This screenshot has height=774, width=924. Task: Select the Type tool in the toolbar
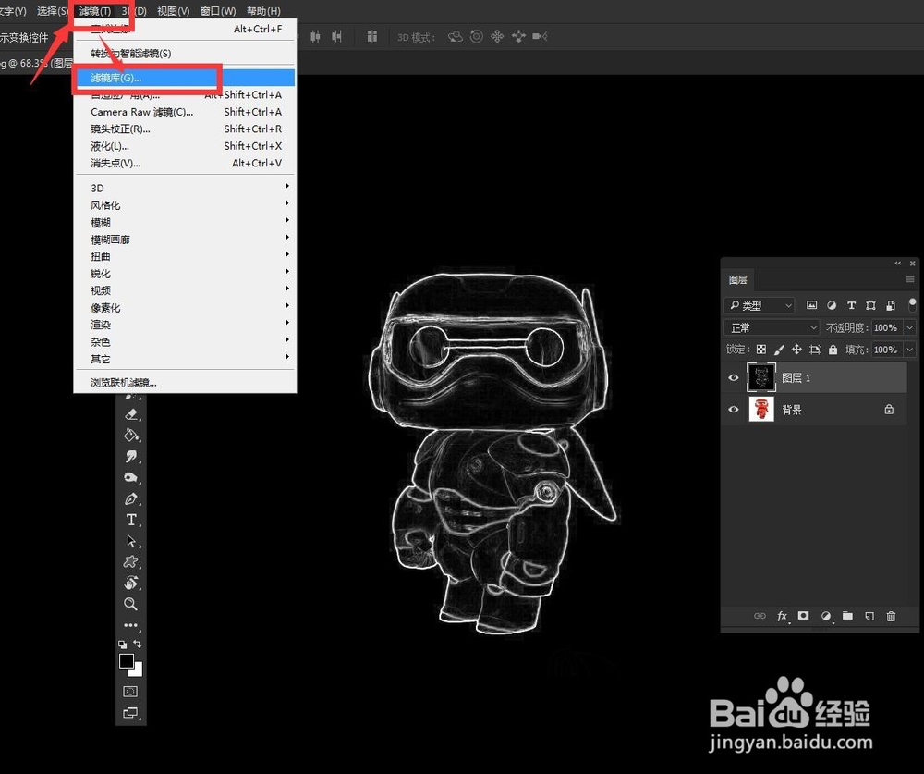(x=131, y=520)
